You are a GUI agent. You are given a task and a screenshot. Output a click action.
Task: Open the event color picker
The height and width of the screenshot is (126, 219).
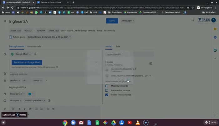[31, 94]
